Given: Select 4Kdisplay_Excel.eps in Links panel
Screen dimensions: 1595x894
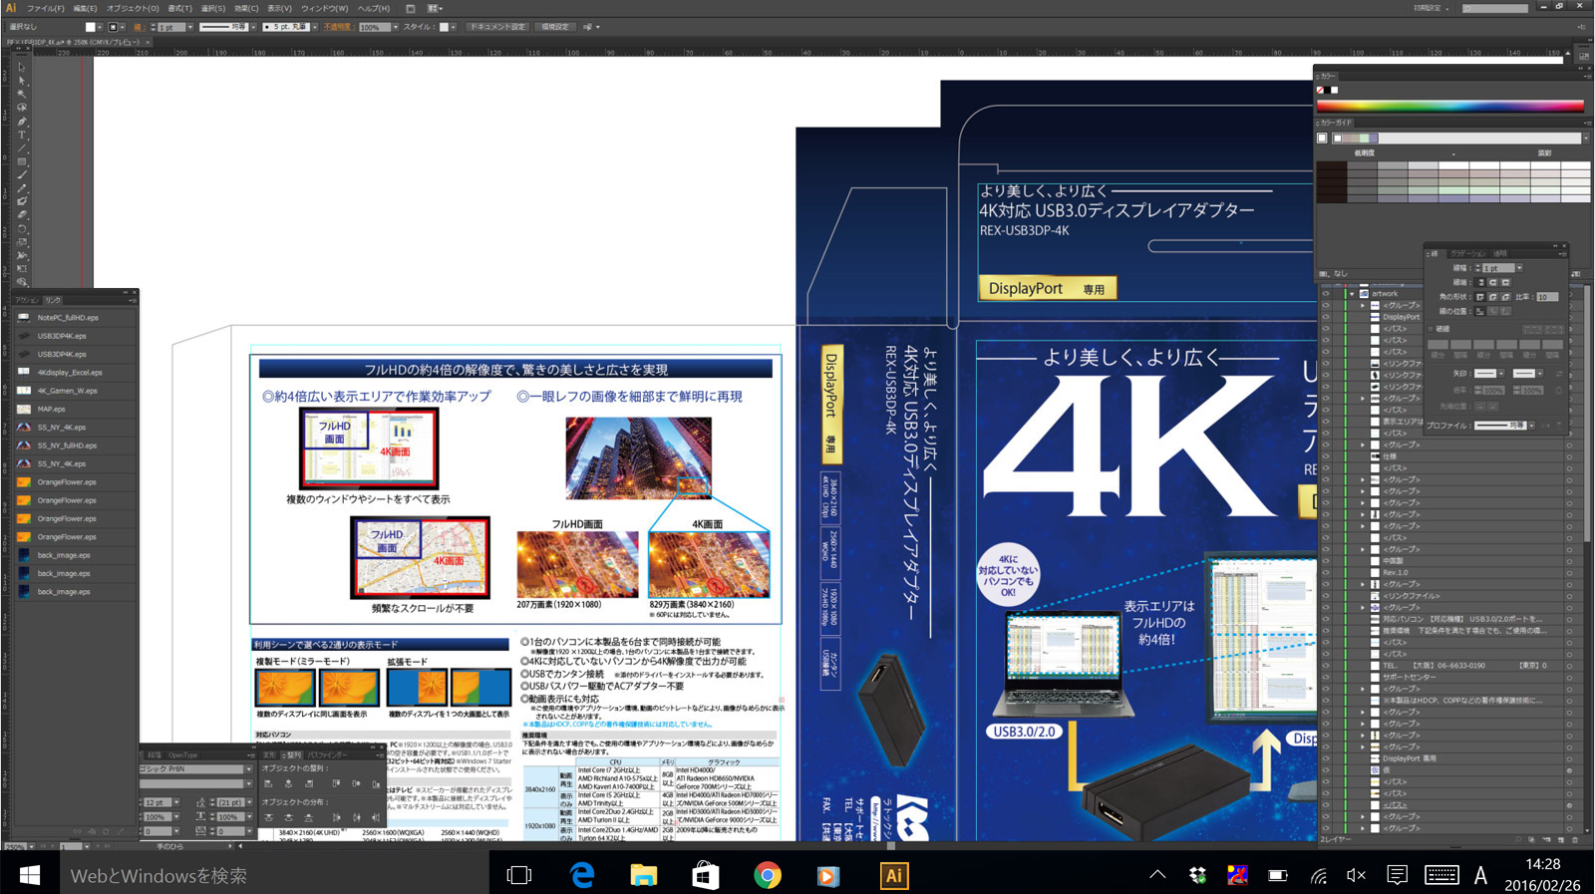Looking at the screenshot, I should [76, 373].
